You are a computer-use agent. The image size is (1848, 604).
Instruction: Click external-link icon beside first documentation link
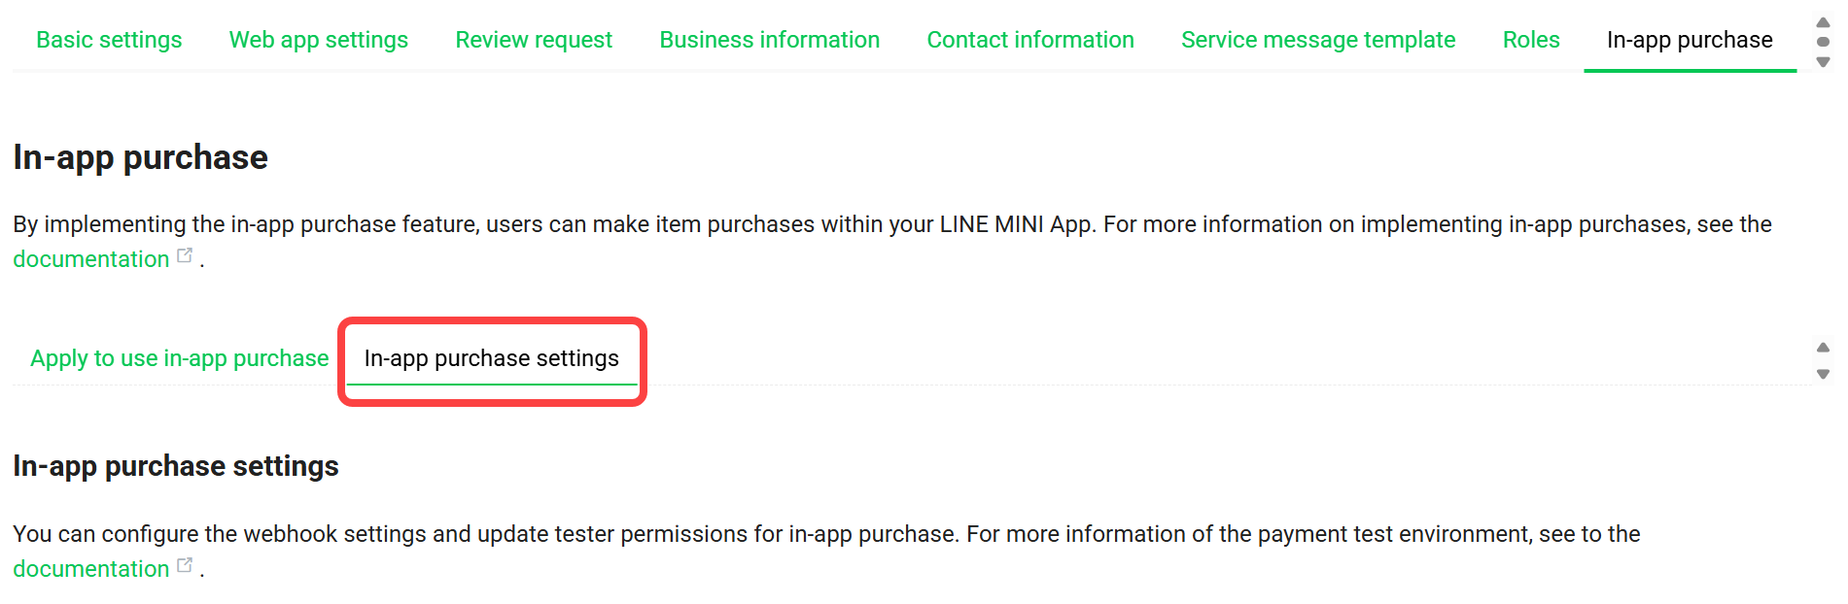click(185, 256)
